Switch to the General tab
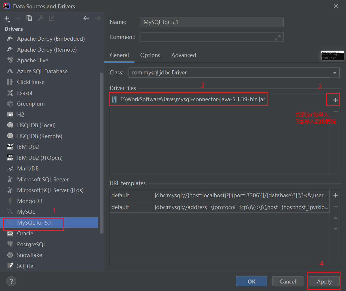This screenshot has width=346, height=291. click(x=119, y=55)
